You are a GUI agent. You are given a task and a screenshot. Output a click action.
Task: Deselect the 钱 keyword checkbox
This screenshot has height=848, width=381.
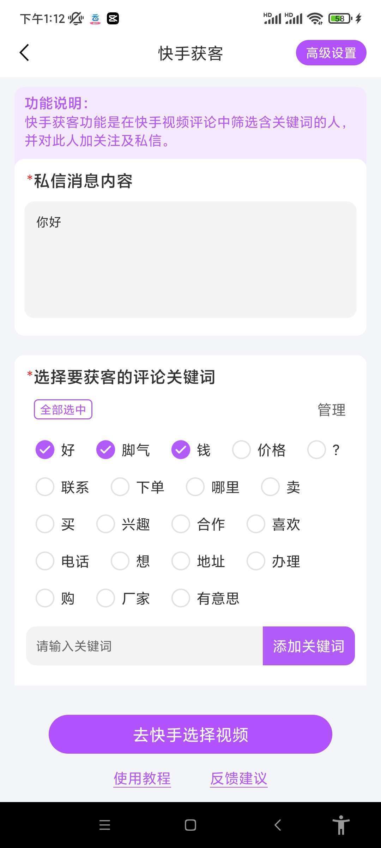click(x=181, y=450)
